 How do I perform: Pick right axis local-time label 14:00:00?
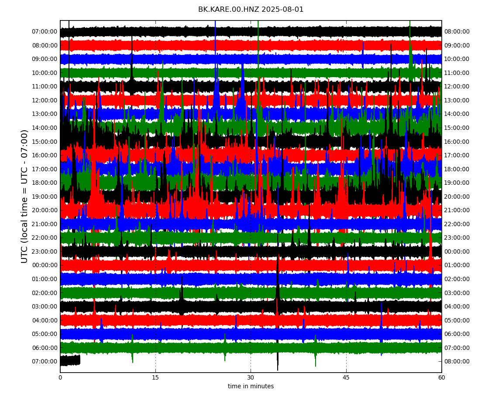pos(457,114)
